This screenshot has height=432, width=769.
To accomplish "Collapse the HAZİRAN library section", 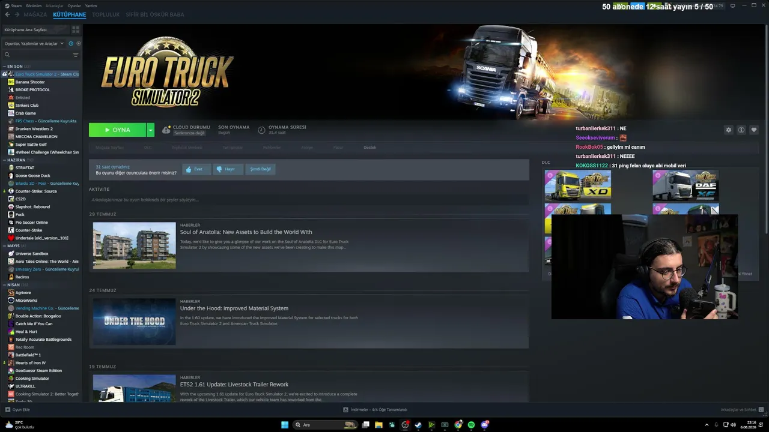I will click(4, 160).
